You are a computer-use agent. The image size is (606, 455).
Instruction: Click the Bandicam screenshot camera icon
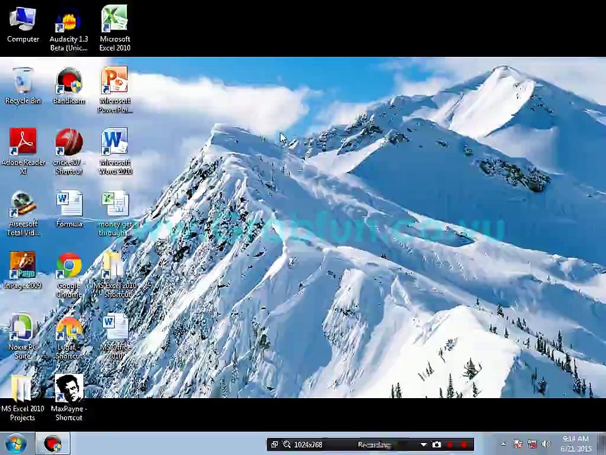point(436,444)
